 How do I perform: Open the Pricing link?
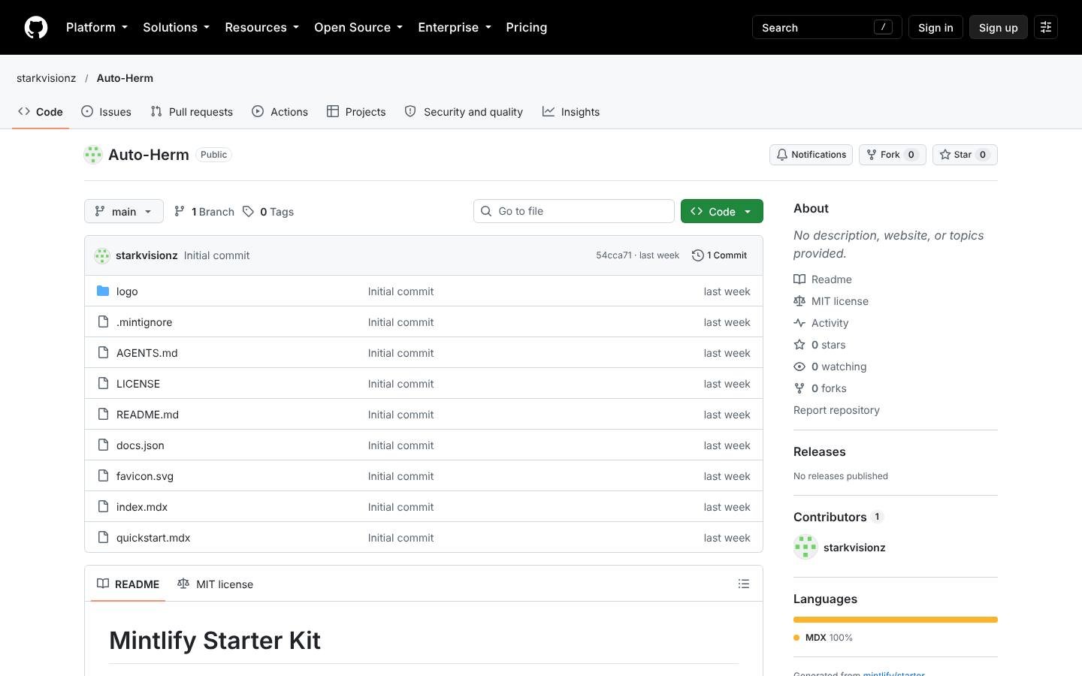coord(526,27)
